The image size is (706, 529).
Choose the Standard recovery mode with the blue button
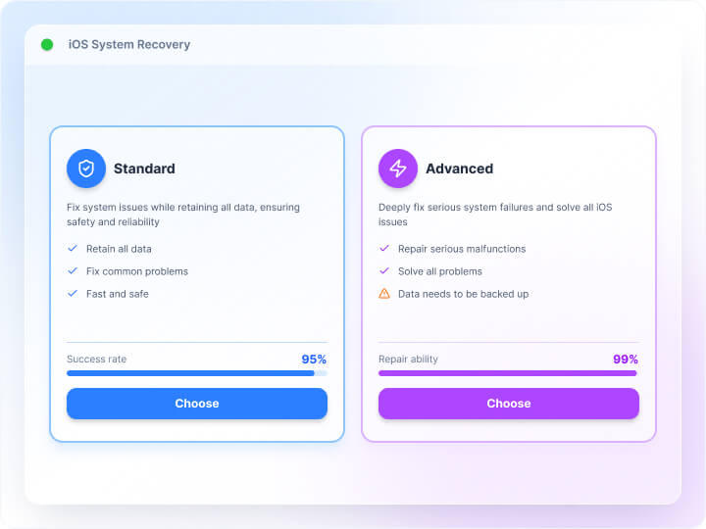197,404
